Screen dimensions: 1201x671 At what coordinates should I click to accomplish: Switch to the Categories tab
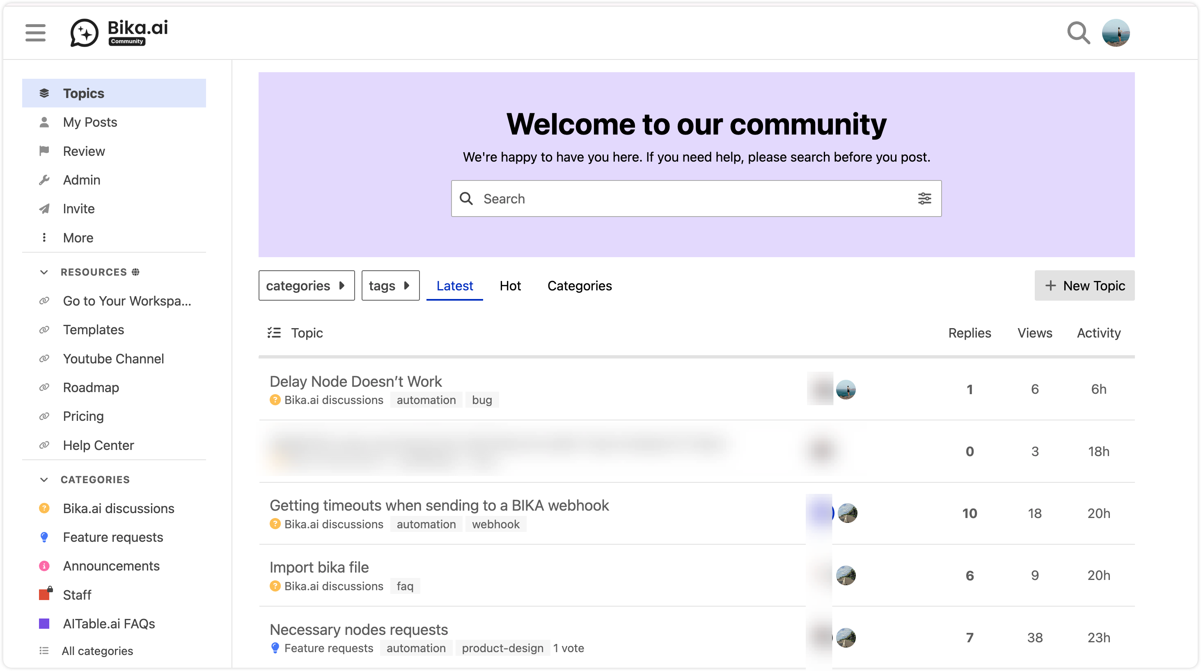(x=580, y=285)
